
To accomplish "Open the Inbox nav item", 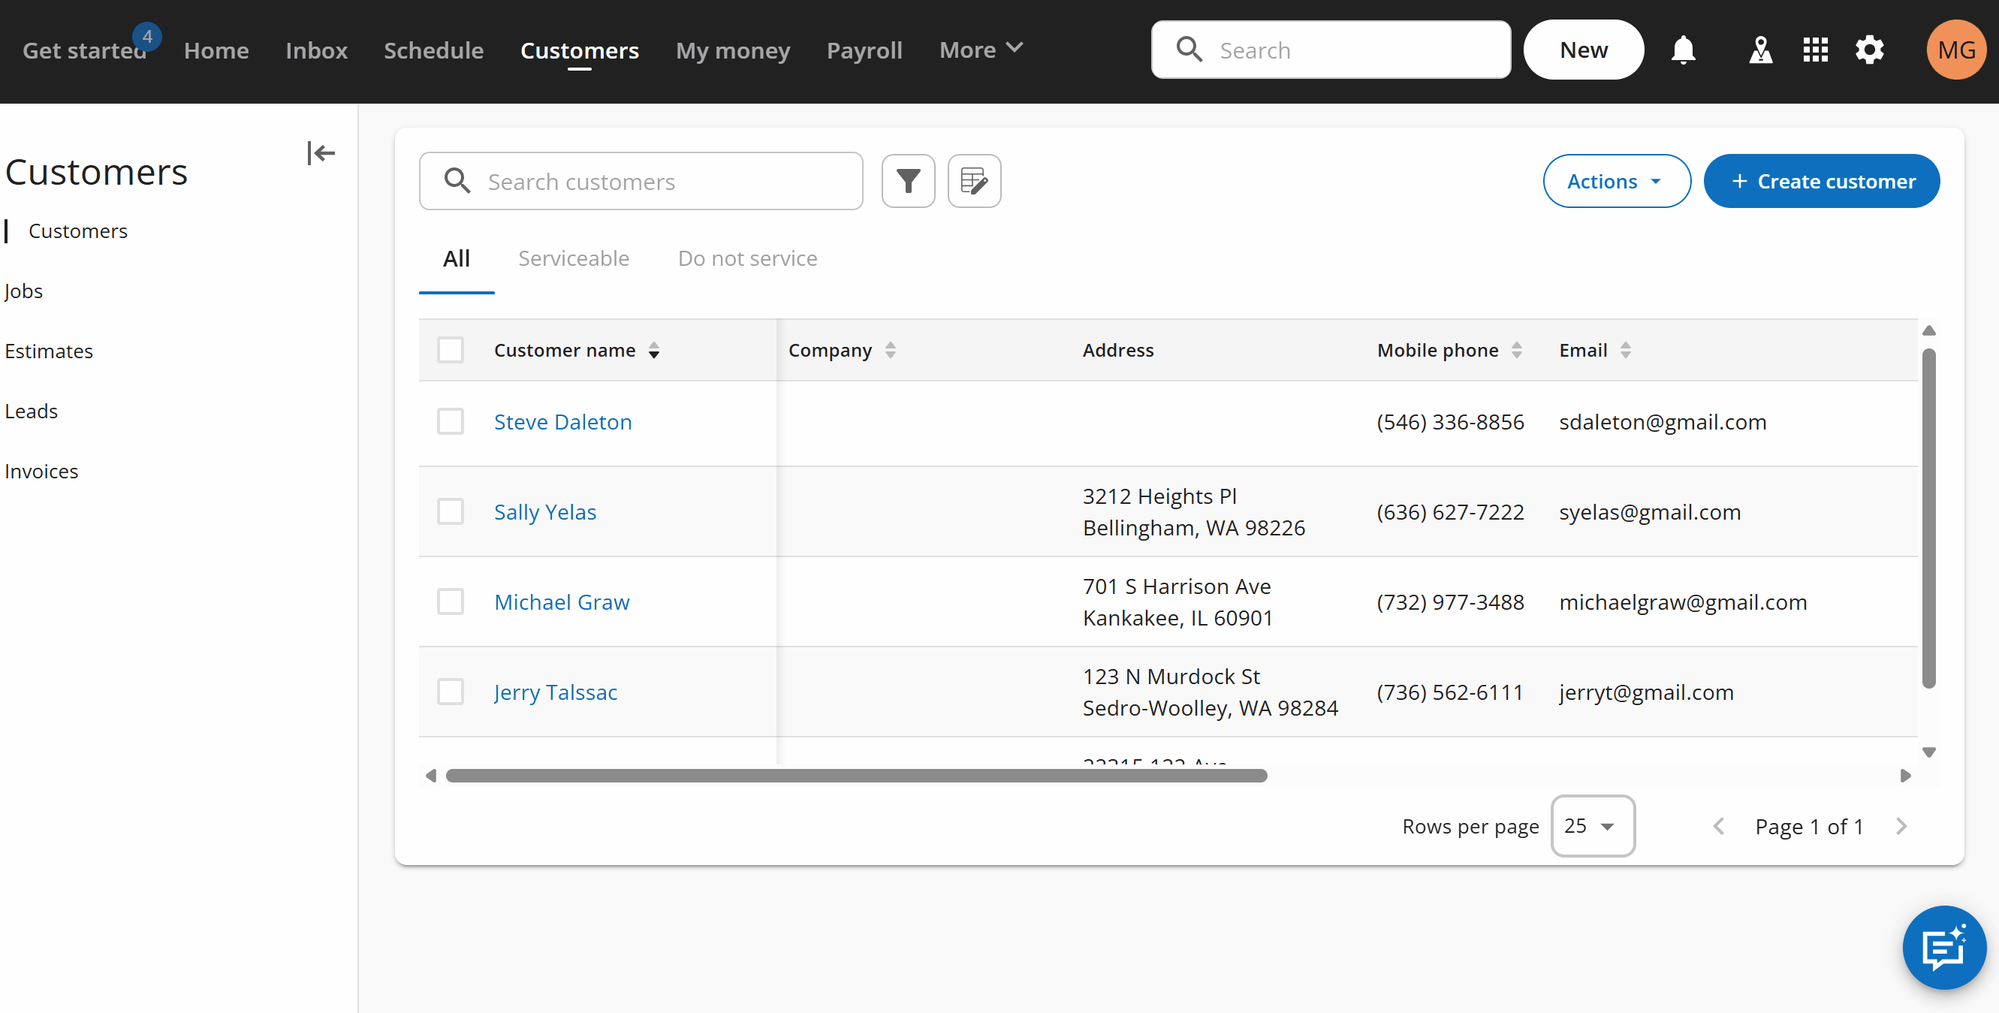I will point(316,50).
